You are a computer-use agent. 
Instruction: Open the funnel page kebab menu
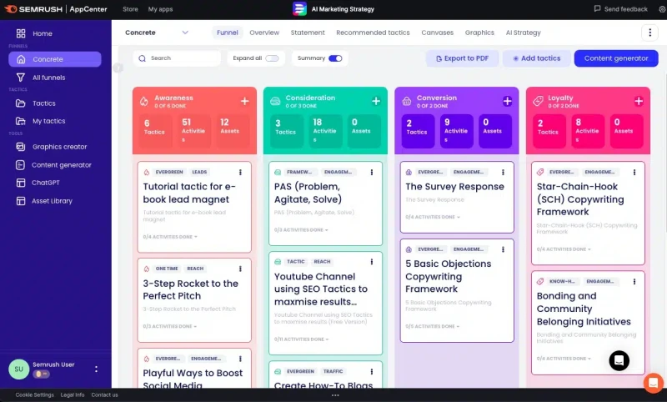[x=649, y=33]
